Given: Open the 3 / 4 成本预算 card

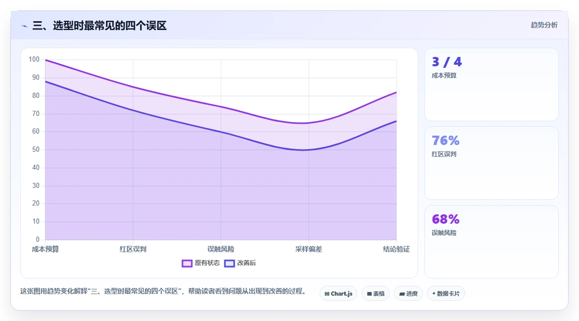Looking at the screenshot, I should pos(492,84).
